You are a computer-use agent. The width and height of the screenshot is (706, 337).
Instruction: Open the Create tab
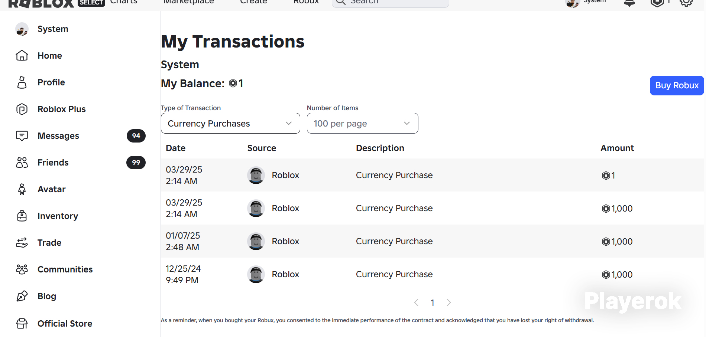tap(254, 2)
